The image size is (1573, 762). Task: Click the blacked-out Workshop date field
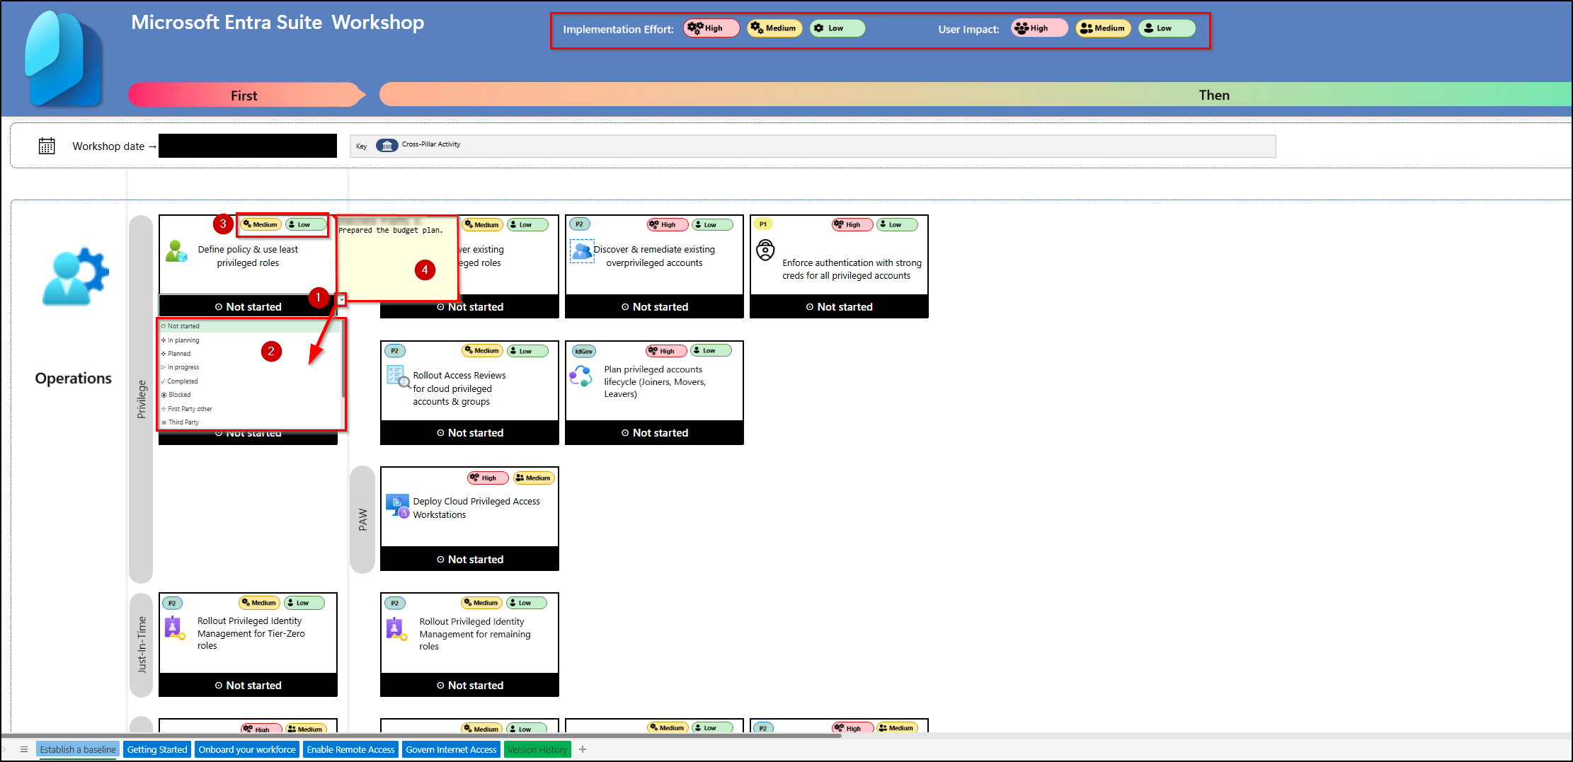[247, 146]
